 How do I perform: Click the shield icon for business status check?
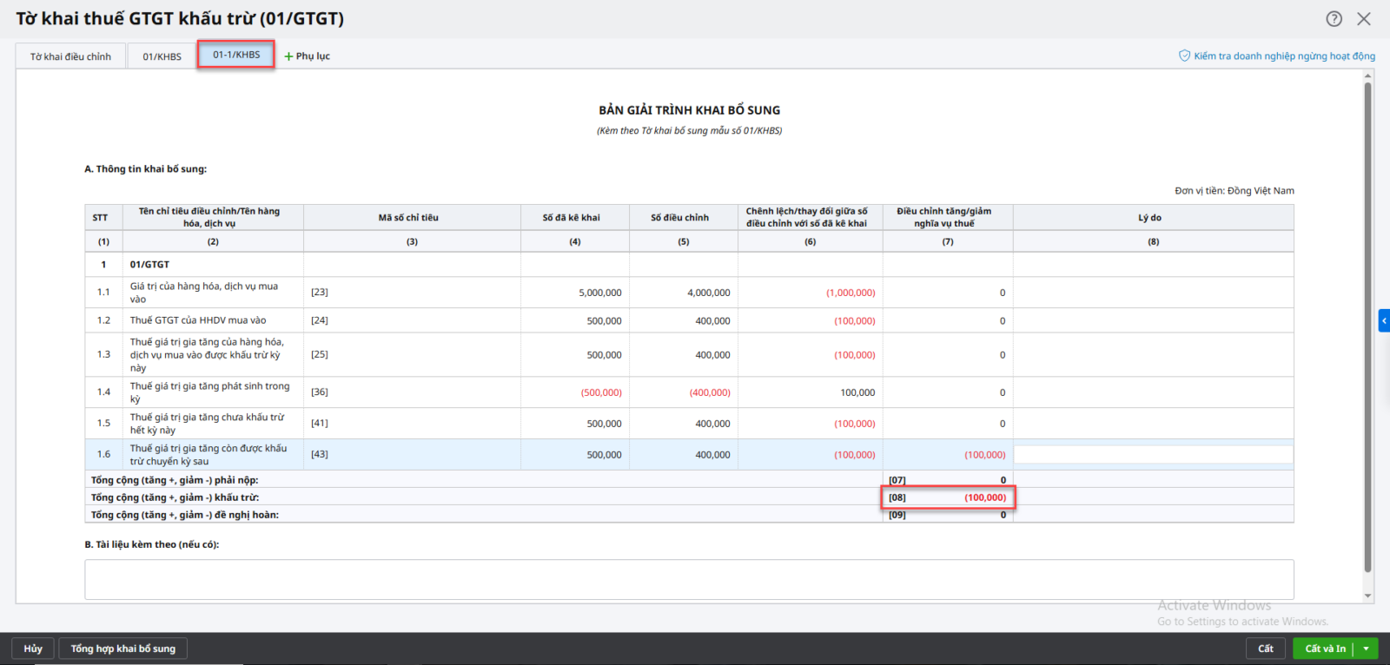pos(1183,56)
